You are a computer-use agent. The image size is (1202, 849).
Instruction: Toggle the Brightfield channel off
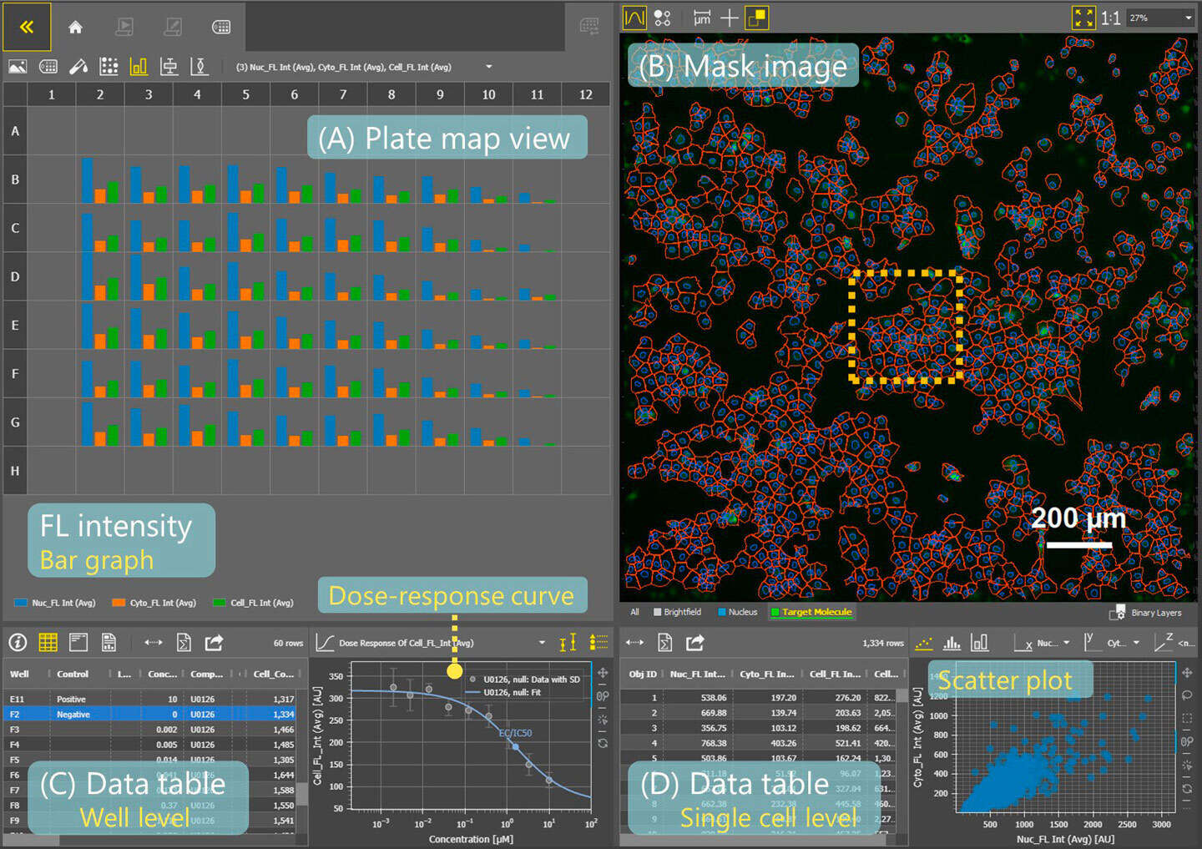(x=678, y=612)
